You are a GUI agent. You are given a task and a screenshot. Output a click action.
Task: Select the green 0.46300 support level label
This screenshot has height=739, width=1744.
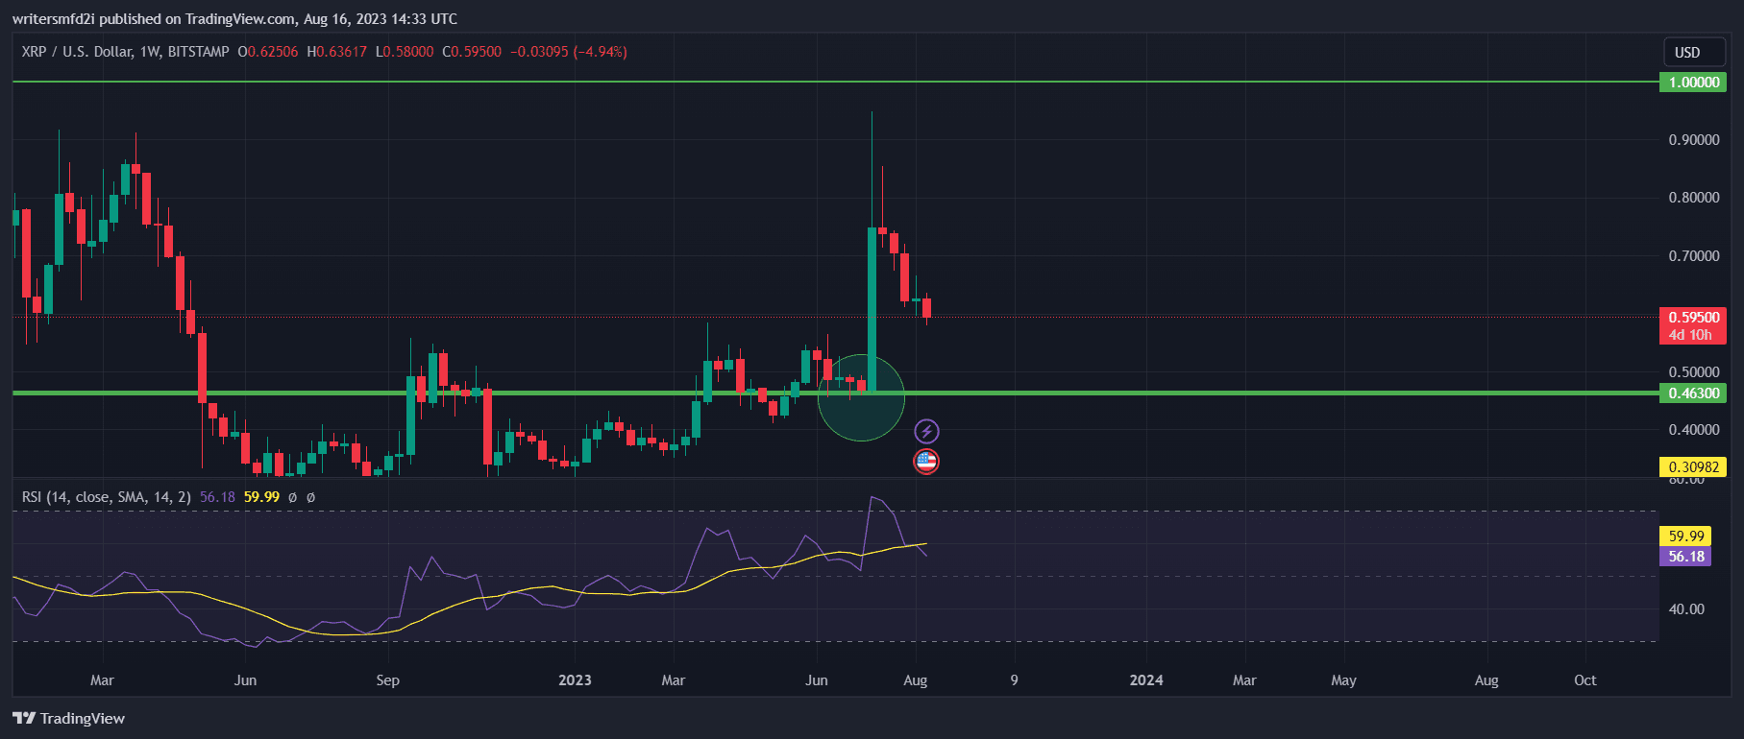pyautogui.click(x=1693, y=393)
